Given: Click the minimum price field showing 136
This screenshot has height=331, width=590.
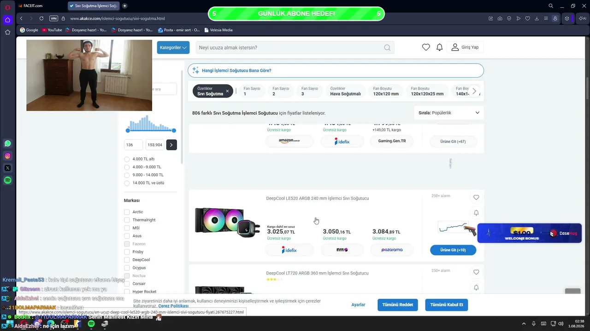Looking at the screenshot, I should tap(134, 145).
